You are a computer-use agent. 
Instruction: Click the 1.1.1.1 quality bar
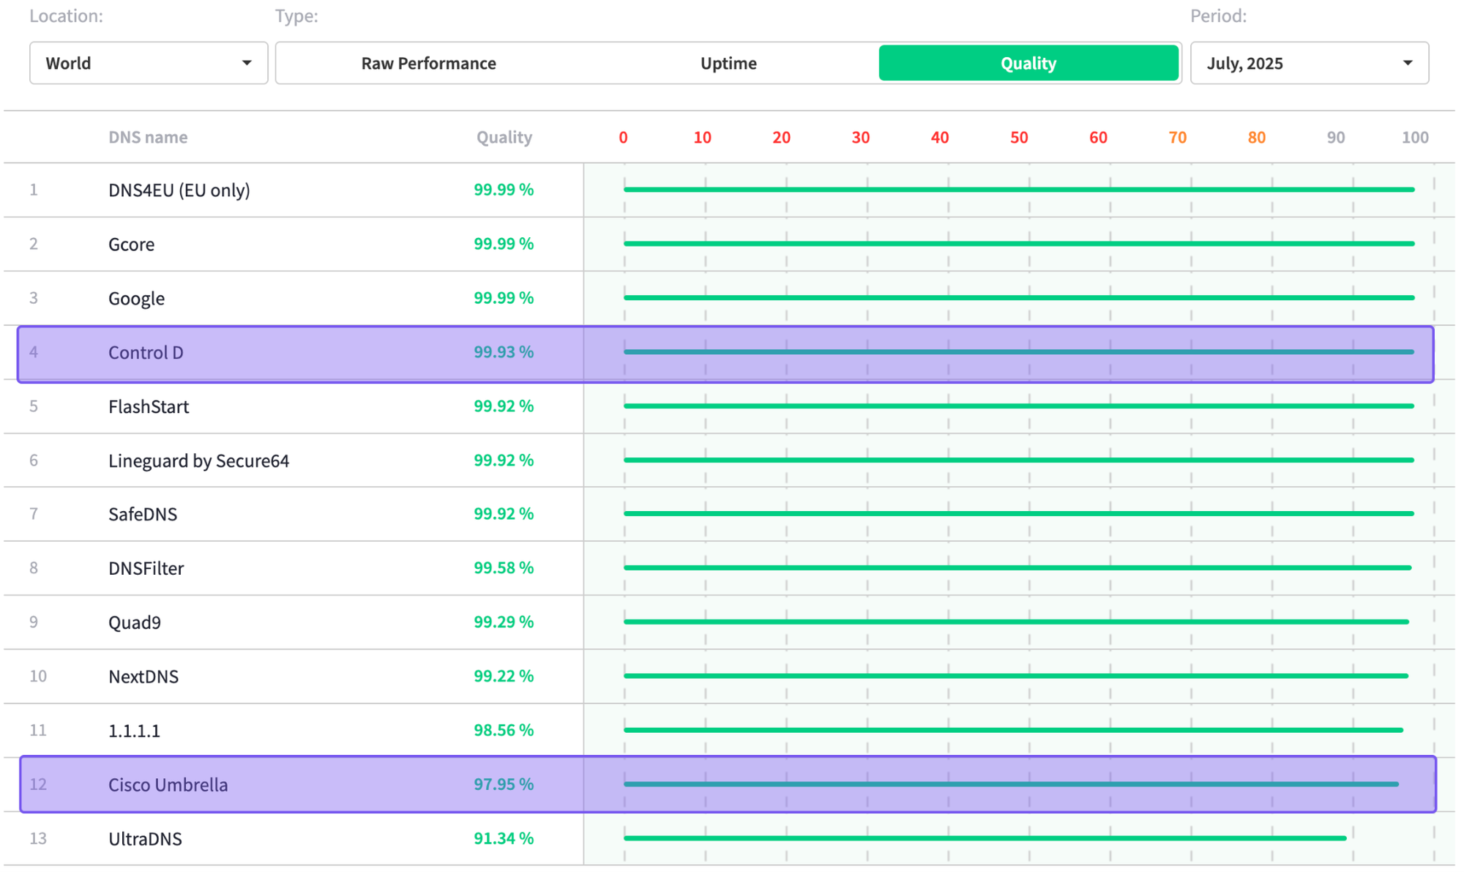[1013, 730]
